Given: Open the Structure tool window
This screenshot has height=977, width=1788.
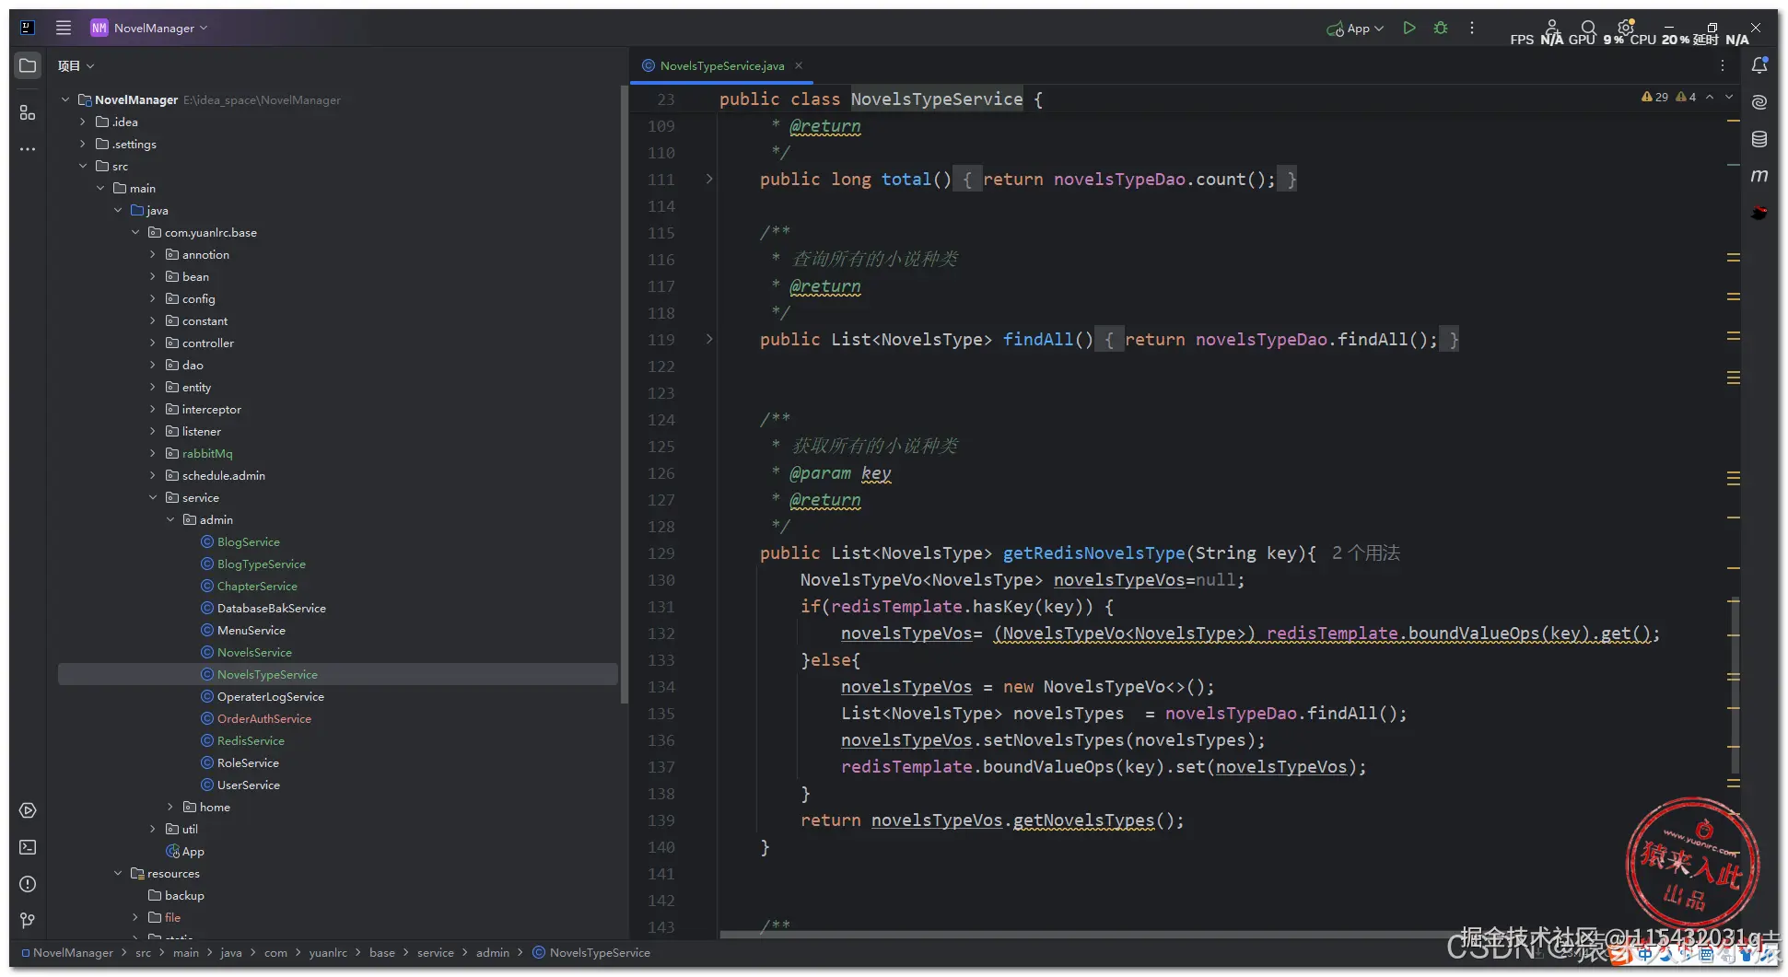Looking at the screenshot, I should coord(28,112).
